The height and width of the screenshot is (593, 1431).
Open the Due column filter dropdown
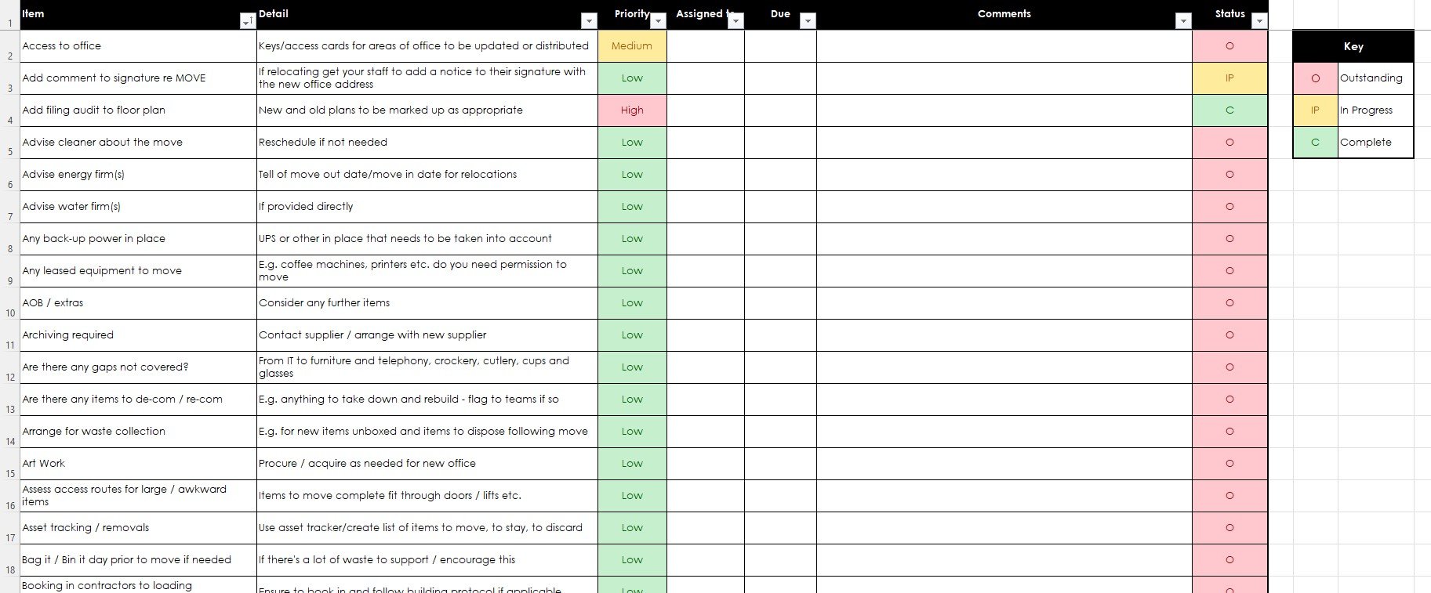tap(808, 21)
